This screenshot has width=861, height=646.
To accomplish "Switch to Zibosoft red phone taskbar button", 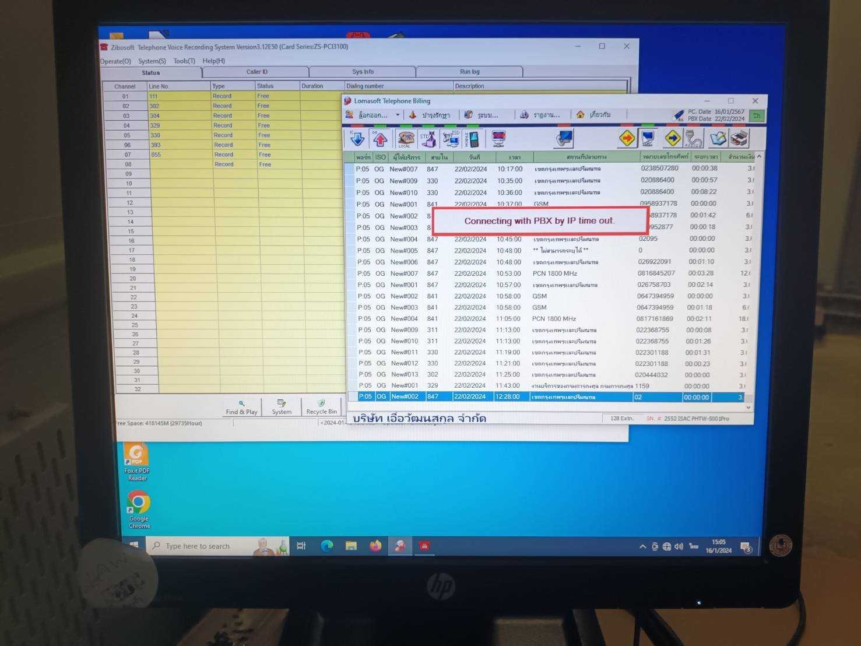I will coord(424,546).
